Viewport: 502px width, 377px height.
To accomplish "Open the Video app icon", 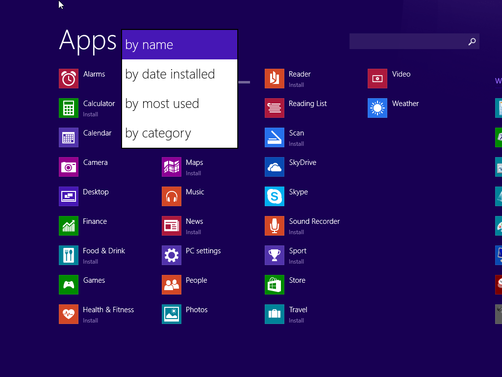I will pos(377,79).
